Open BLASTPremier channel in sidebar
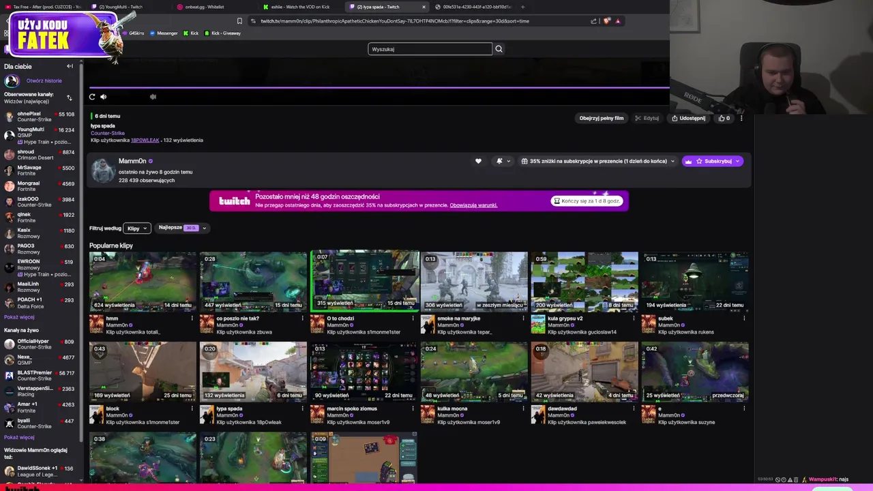This screenshot has height=491, width=873. point(40,376)
